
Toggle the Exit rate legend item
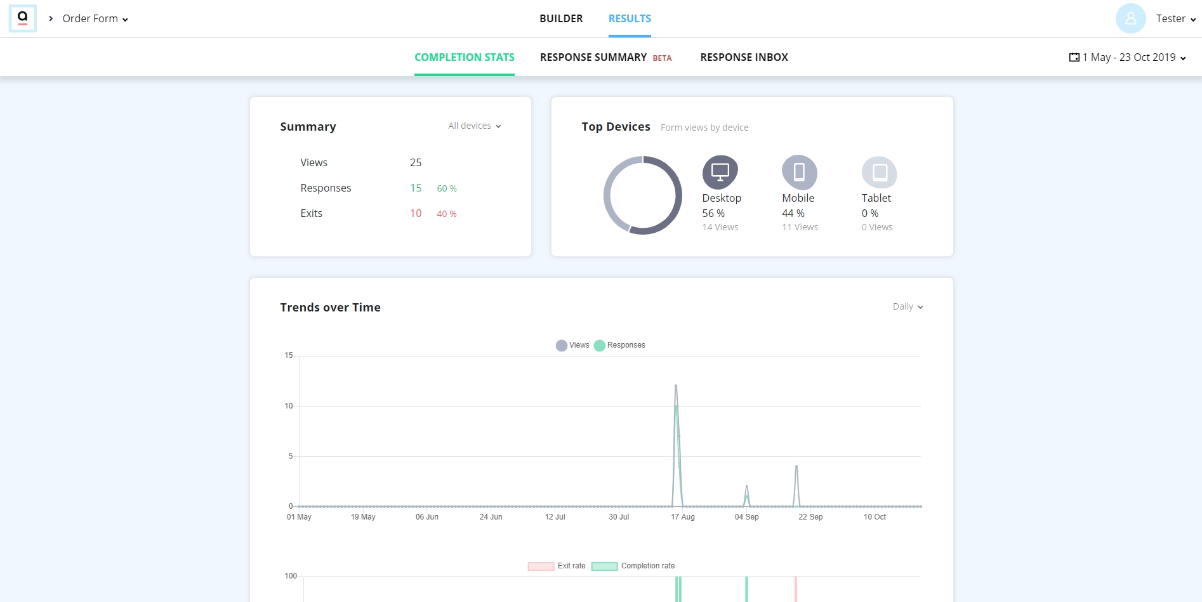pos(557,566)
